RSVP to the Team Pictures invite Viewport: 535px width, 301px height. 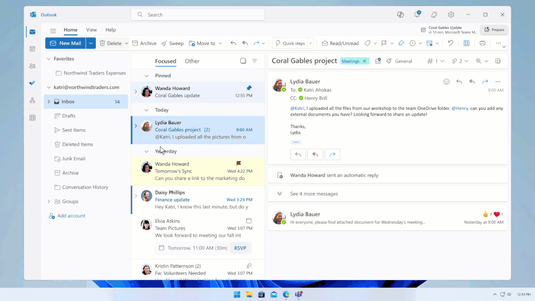(240, 248)
